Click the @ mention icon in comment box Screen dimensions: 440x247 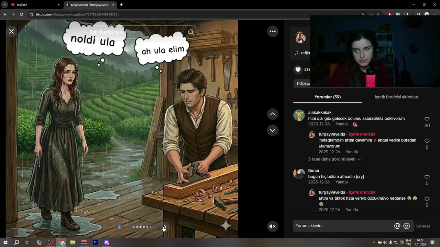click(x=397, y=226)
